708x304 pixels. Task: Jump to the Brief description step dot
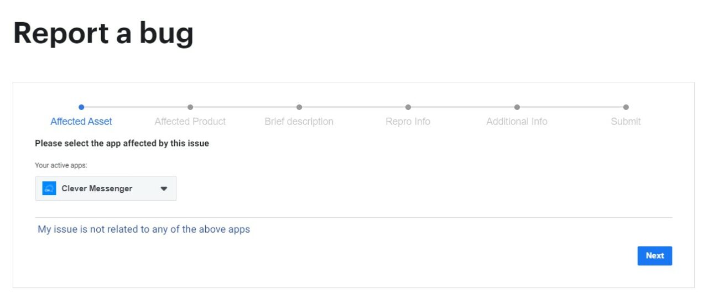(x=299, y=107)
